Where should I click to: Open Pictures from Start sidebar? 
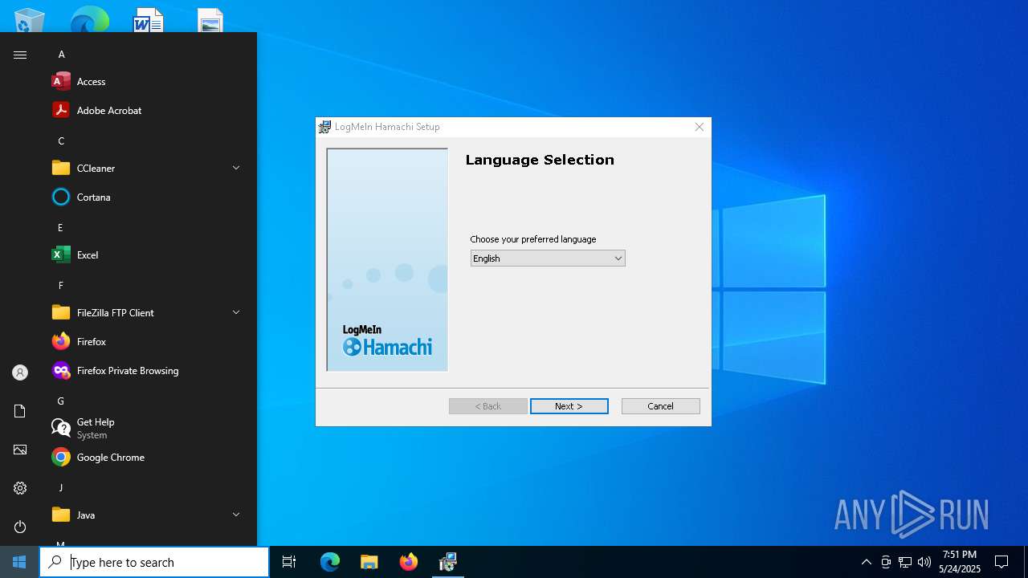[x=20, y=450]
